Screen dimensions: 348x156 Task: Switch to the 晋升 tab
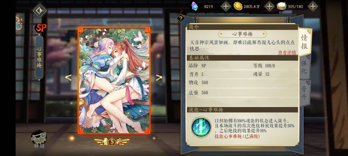click(x=304, y=93)
